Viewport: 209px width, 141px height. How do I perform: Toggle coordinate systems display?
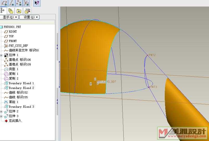point(26,3)
